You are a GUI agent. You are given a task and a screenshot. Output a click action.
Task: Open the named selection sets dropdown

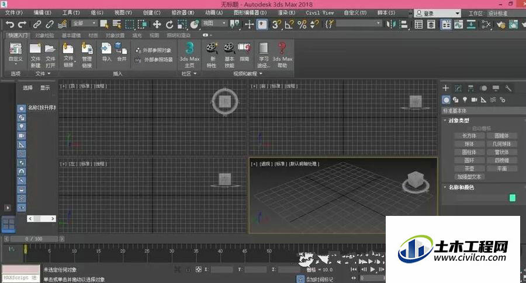coord(359,23)
